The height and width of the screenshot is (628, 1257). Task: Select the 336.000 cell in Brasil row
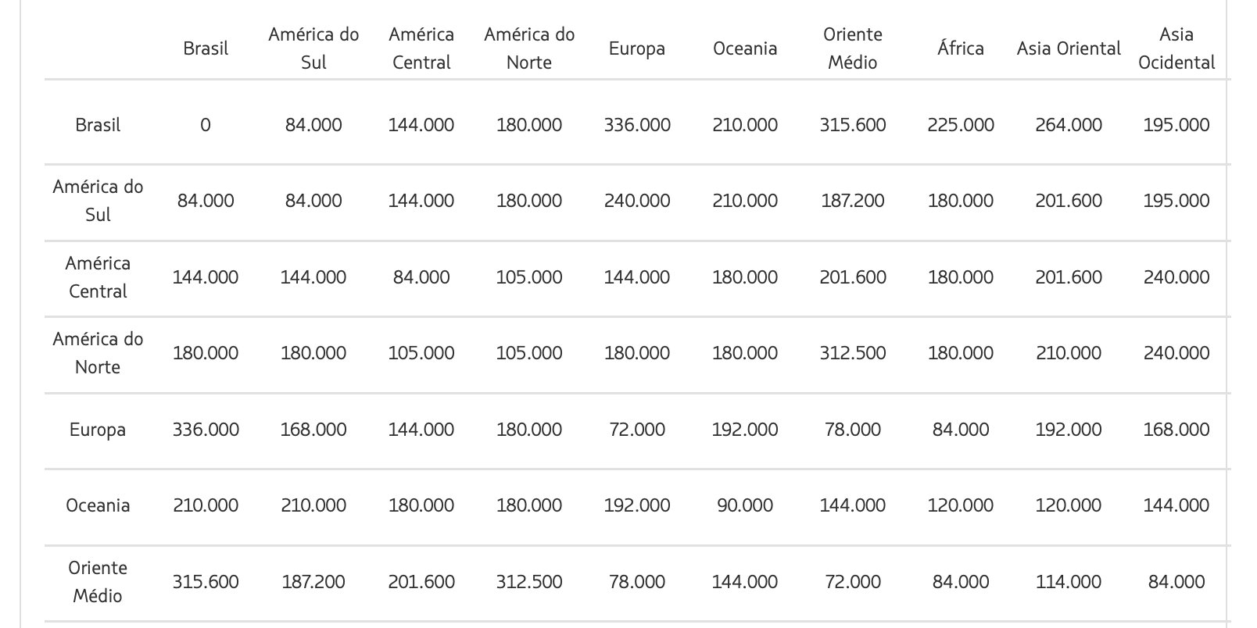pos(637,125)
